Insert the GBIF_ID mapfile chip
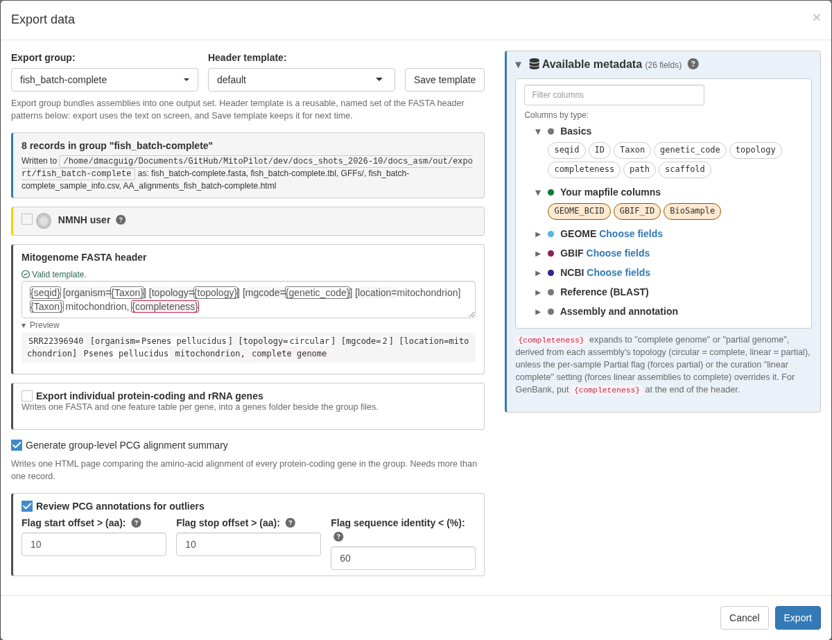 [637, 211]
